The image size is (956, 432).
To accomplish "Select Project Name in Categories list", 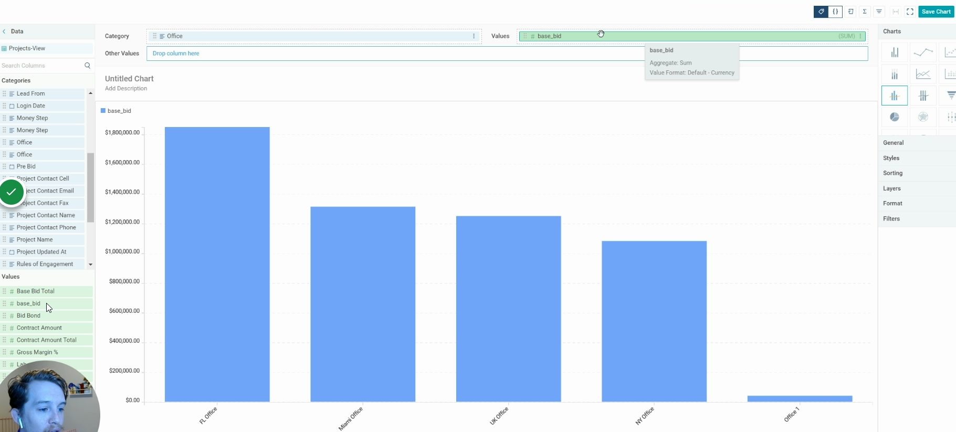I will pyautogui.click(x=43, y=240).
